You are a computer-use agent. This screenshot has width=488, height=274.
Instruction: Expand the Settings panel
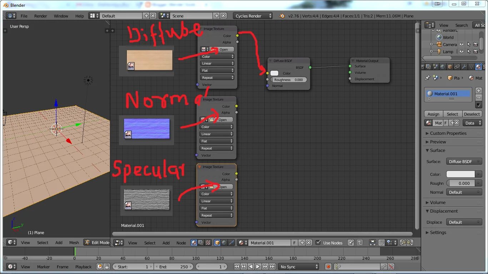[438, 233]
